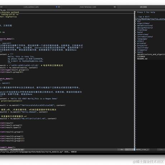Expand the introductions/ folder arrow
The width and height of the screenshot is (165, 165).
click(x=136, y=37)
